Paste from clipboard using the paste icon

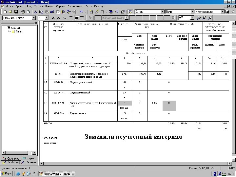47,12
